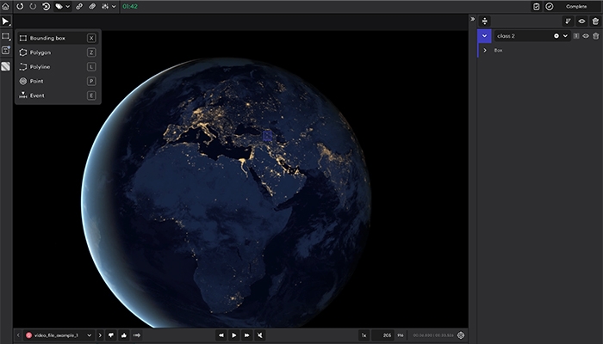Click the Complete button
This screenshot has width=603, height=344.
click(576, 6)
